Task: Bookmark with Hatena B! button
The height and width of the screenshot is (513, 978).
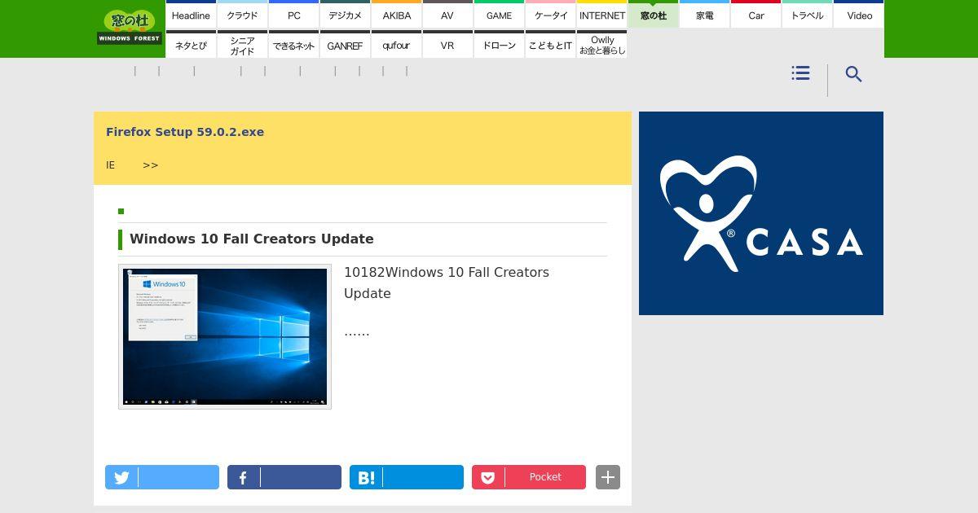Action: click(x=407, y=477)
